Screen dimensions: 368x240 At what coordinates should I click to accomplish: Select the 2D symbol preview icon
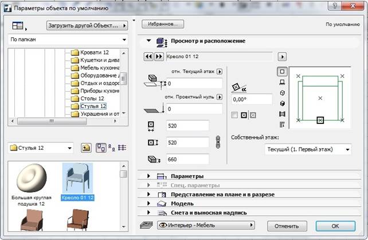pyautogui.click(x=281, y=72)
